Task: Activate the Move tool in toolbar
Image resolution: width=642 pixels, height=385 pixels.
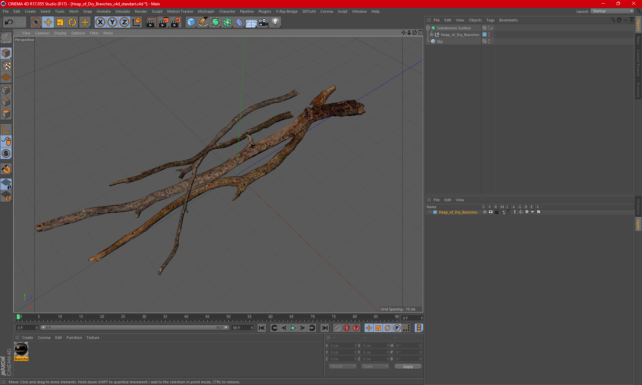Action: click(x=48, y=22)
